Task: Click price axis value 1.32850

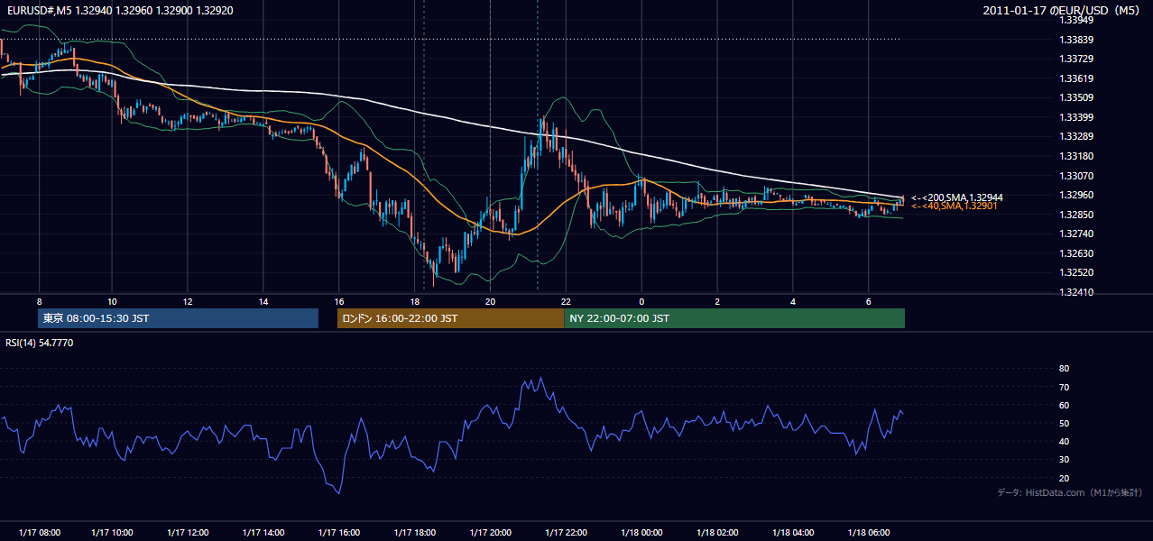Action: tap(1076, 215)
